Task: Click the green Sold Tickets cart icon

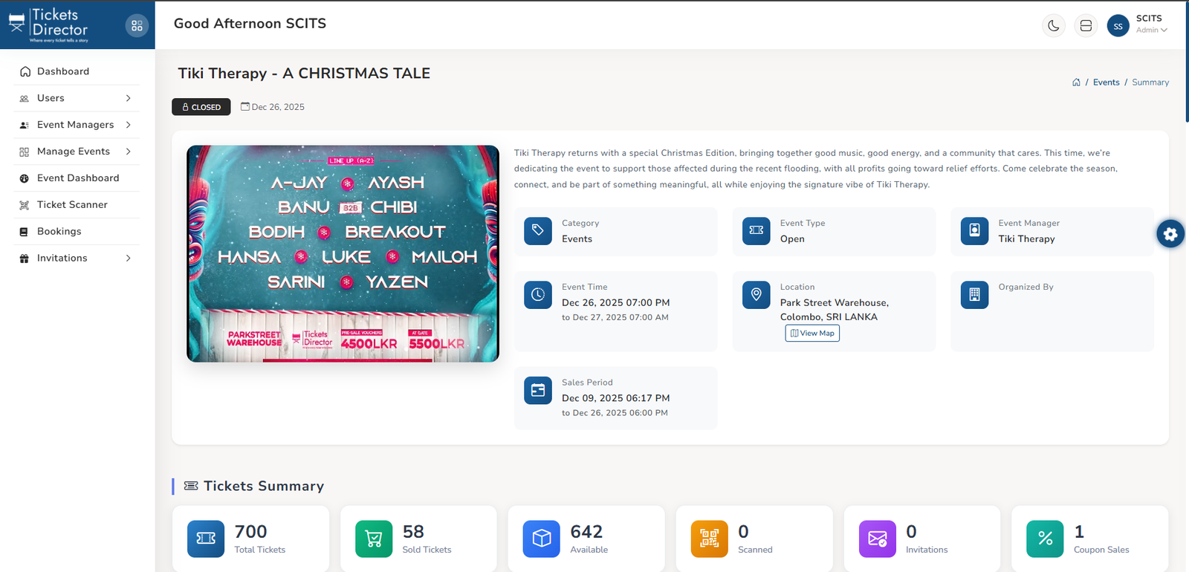Action: (x=374, y=539)
